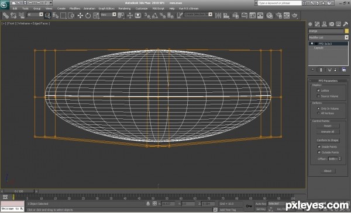The height and width of the screenshot is (213, 351).
Task: Click the Align tool icon
Action: [x=226, y=15]
